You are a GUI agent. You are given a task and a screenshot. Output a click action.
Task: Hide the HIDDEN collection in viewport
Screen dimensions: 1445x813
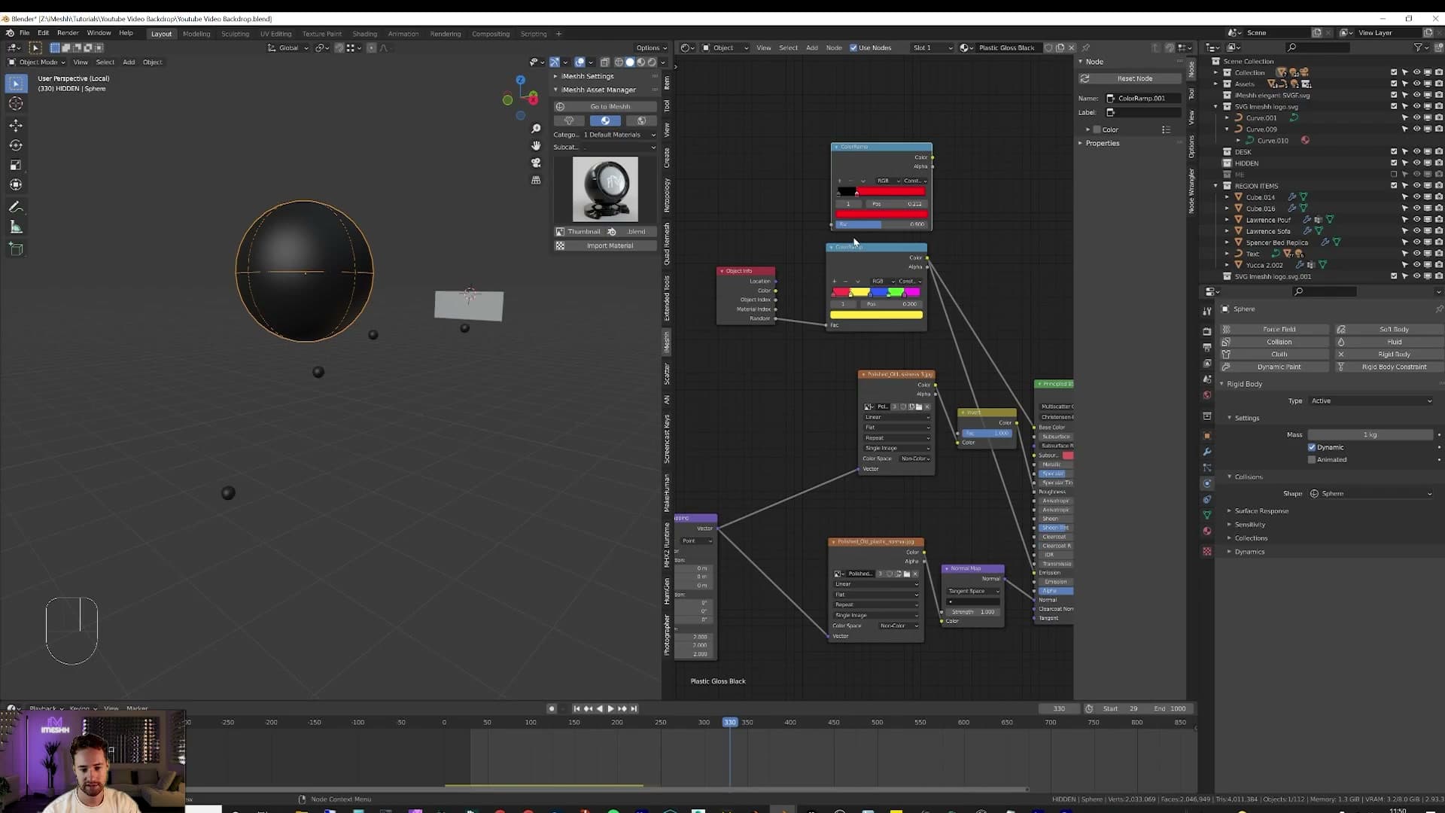[x=1416, y=163]
